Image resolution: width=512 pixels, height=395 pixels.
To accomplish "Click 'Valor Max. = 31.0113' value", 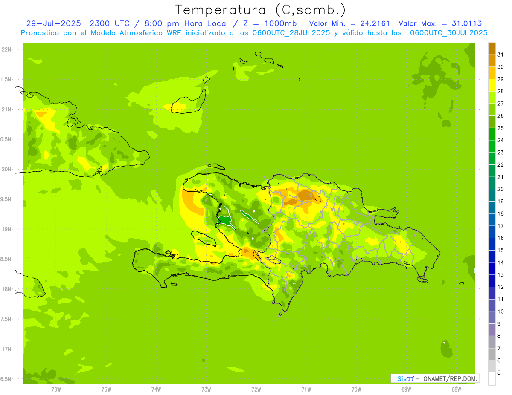I will click(x=440, y=23).
